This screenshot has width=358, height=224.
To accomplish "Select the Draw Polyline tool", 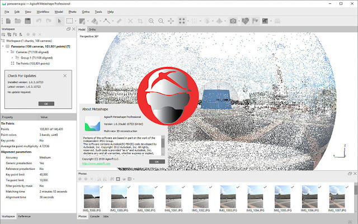I will click(x=107, y=21).
